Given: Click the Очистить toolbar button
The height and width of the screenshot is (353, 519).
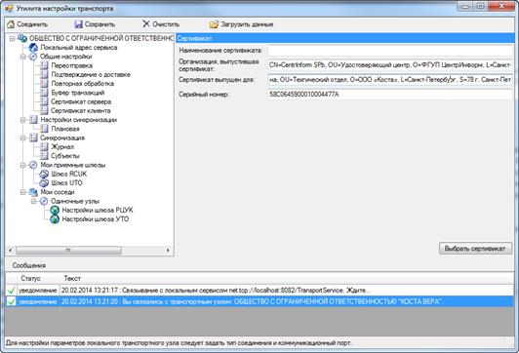Looking at the screenshot, I should tap(161, 24).
